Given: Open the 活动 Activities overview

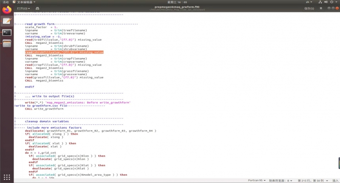Looking at the screenshot, I should coord(6,2).
